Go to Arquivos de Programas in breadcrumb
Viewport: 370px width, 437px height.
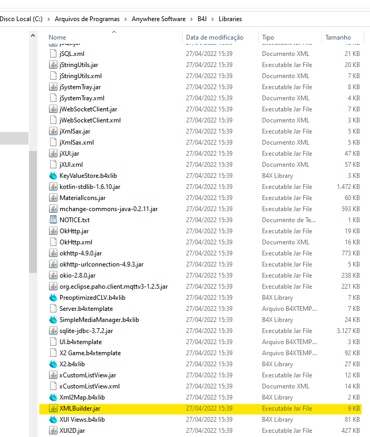click(x=87, y=19)
